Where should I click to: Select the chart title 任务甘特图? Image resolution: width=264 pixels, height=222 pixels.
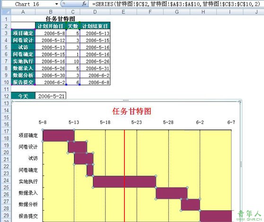point(132,111)
